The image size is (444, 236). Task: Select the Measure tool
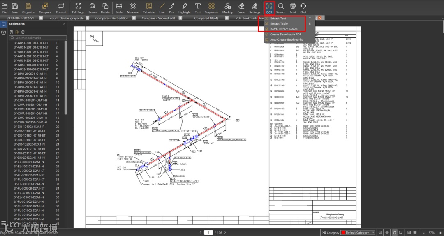tap(133, 8)
